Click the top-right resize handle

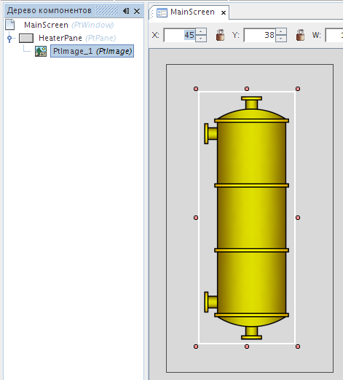[x=298, y=89]
